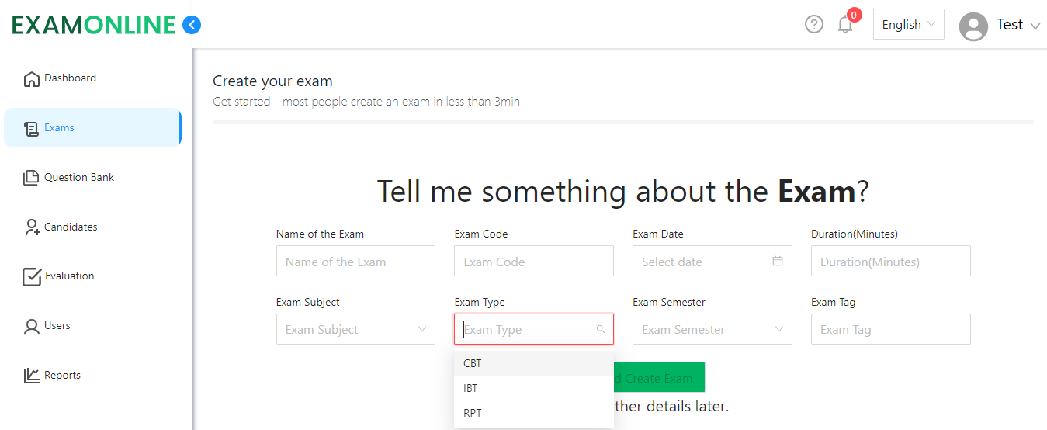Choose IBT option in the dropdown list
Screen dimensions: 1047x430
pyautogui.click(x=472, y=388)
